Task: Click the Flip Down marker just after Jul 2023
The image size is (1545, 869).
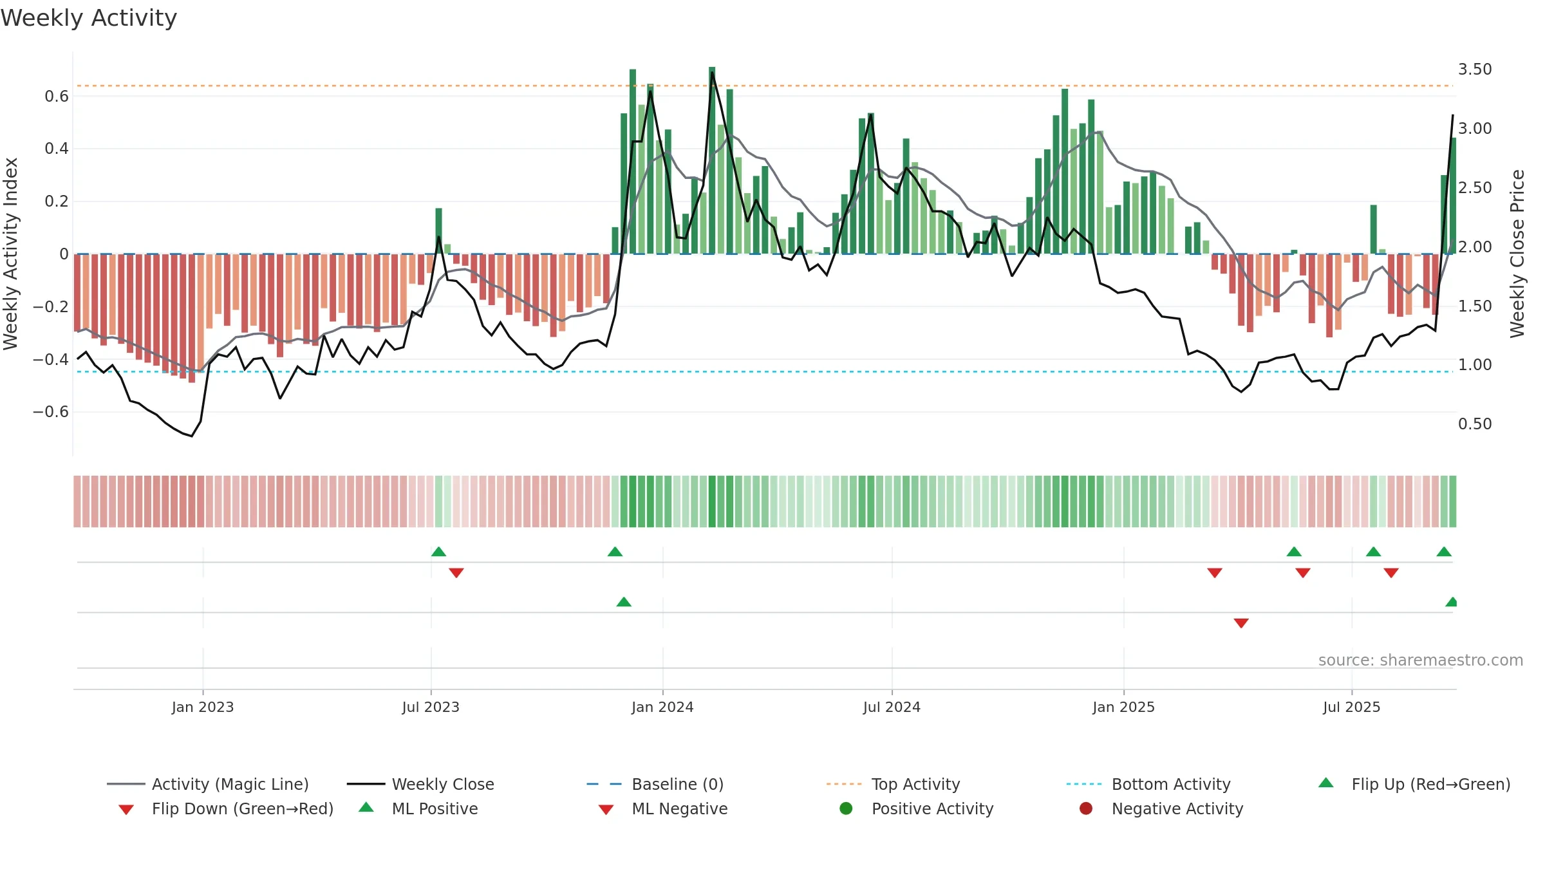Action: [x=456, y=573]
